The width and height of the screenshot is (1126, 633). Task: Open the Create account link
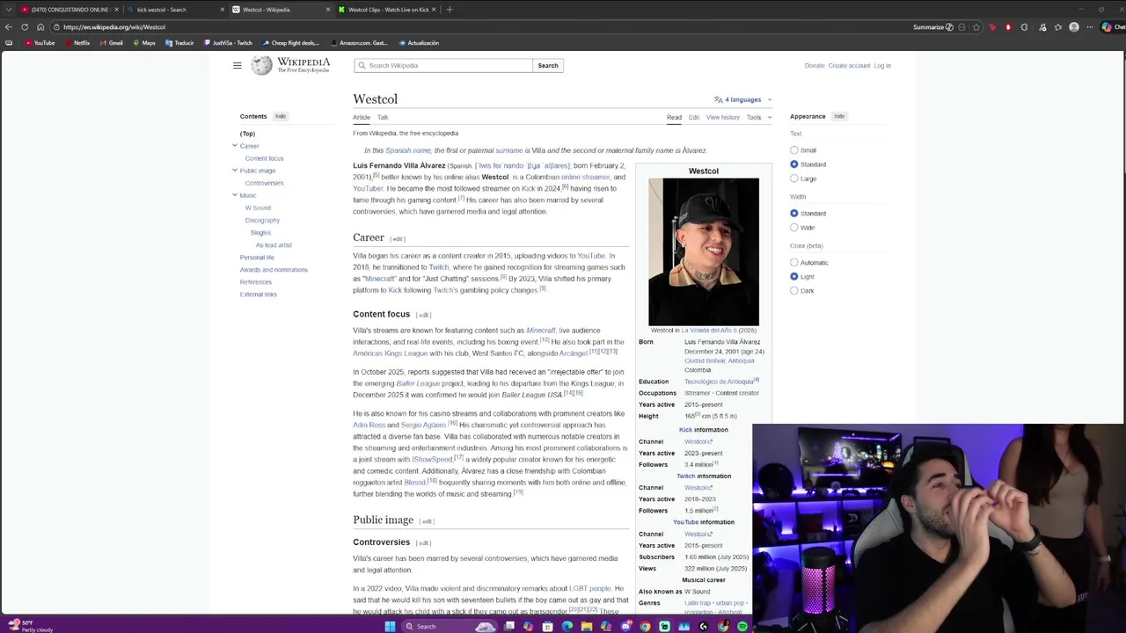click(x=849, y=65)
